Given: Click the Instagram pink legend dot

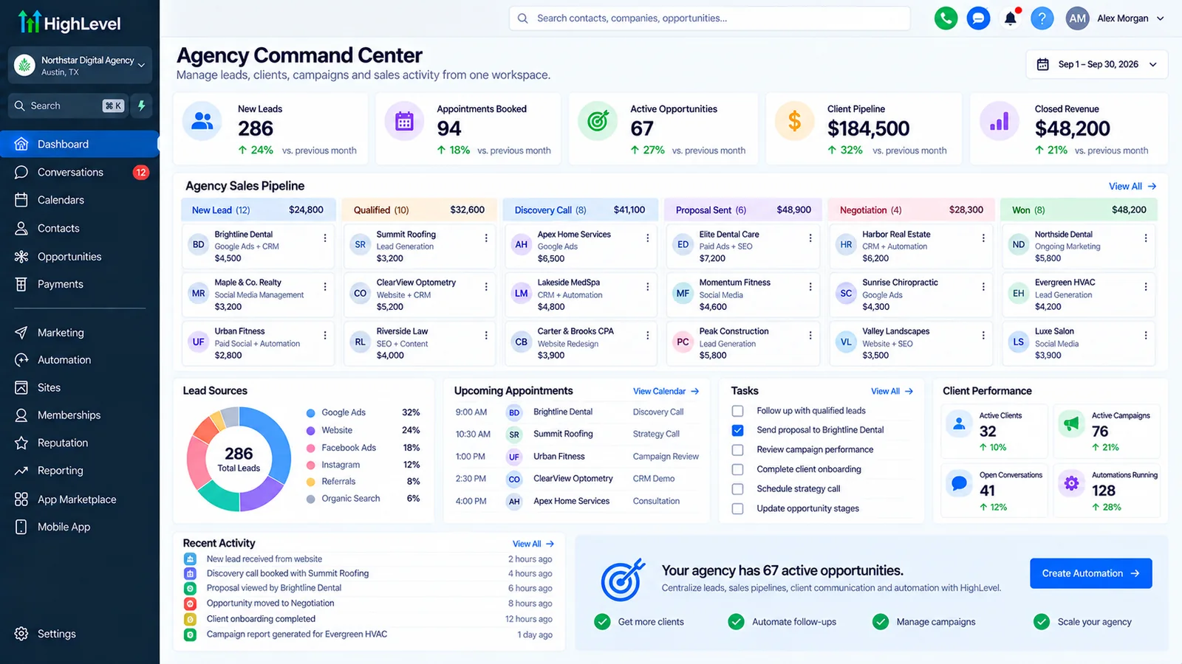Looking at the screenshot, I should (x=311, y=465).
